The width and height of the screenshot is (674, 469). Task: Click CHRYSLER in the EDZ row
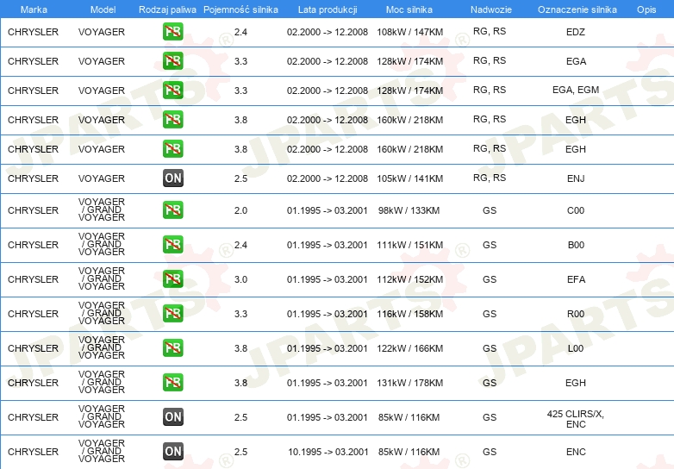[x=33, y=32]
